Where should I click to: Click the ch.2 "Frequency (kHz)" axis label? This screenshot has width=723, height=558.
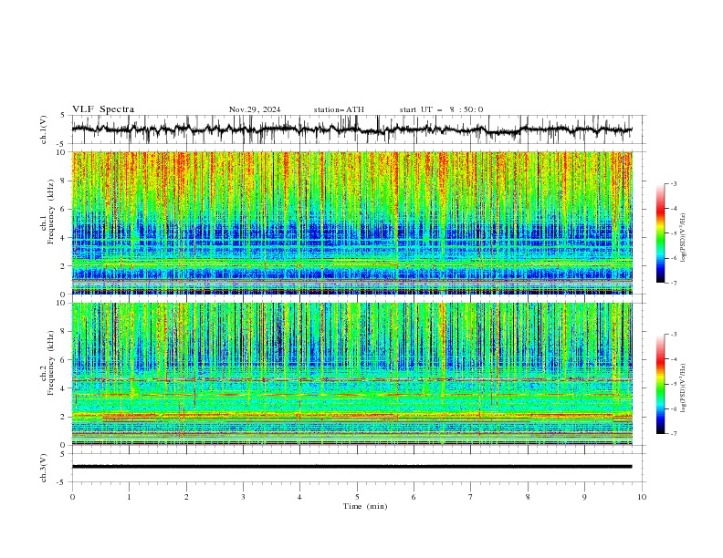[50, 362]
